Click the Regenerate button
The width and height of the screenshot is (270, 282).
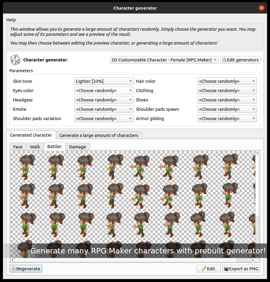click(26, 268)
